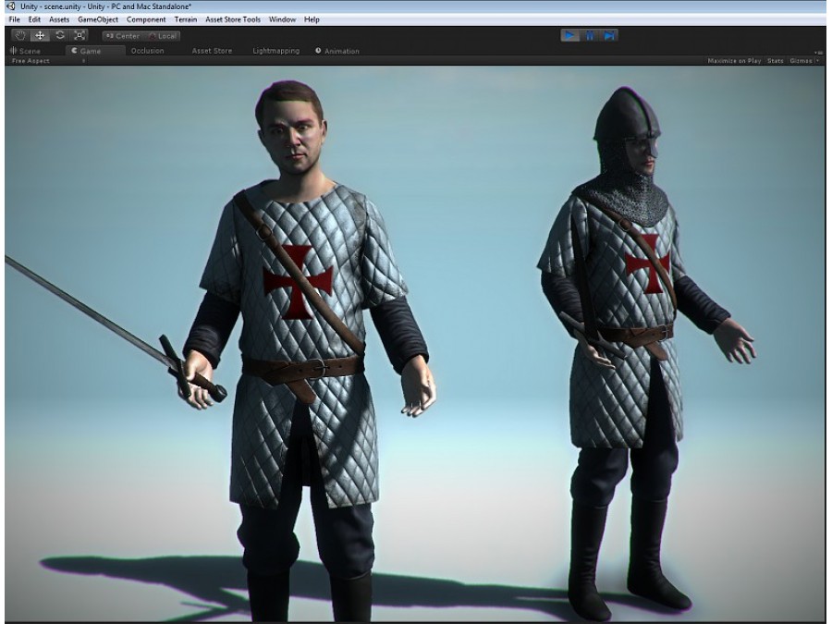Toggle the Stats overlay
This screenshot has height=624, width=832.
coord(776,61)
